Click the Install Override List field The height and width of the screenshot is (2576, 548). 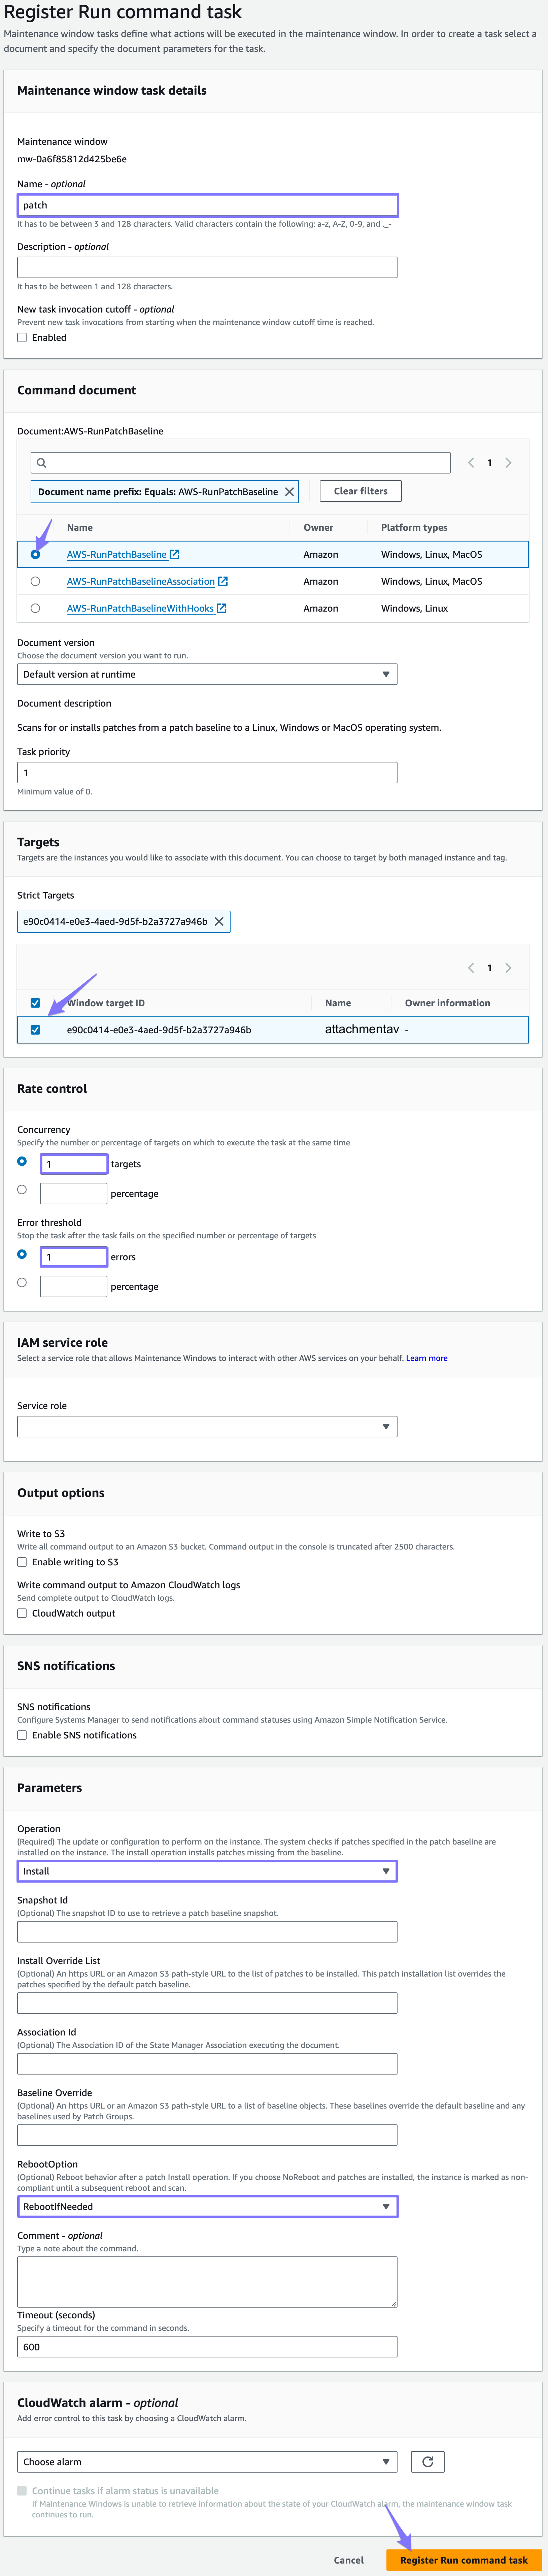(x=207, y=2003)
